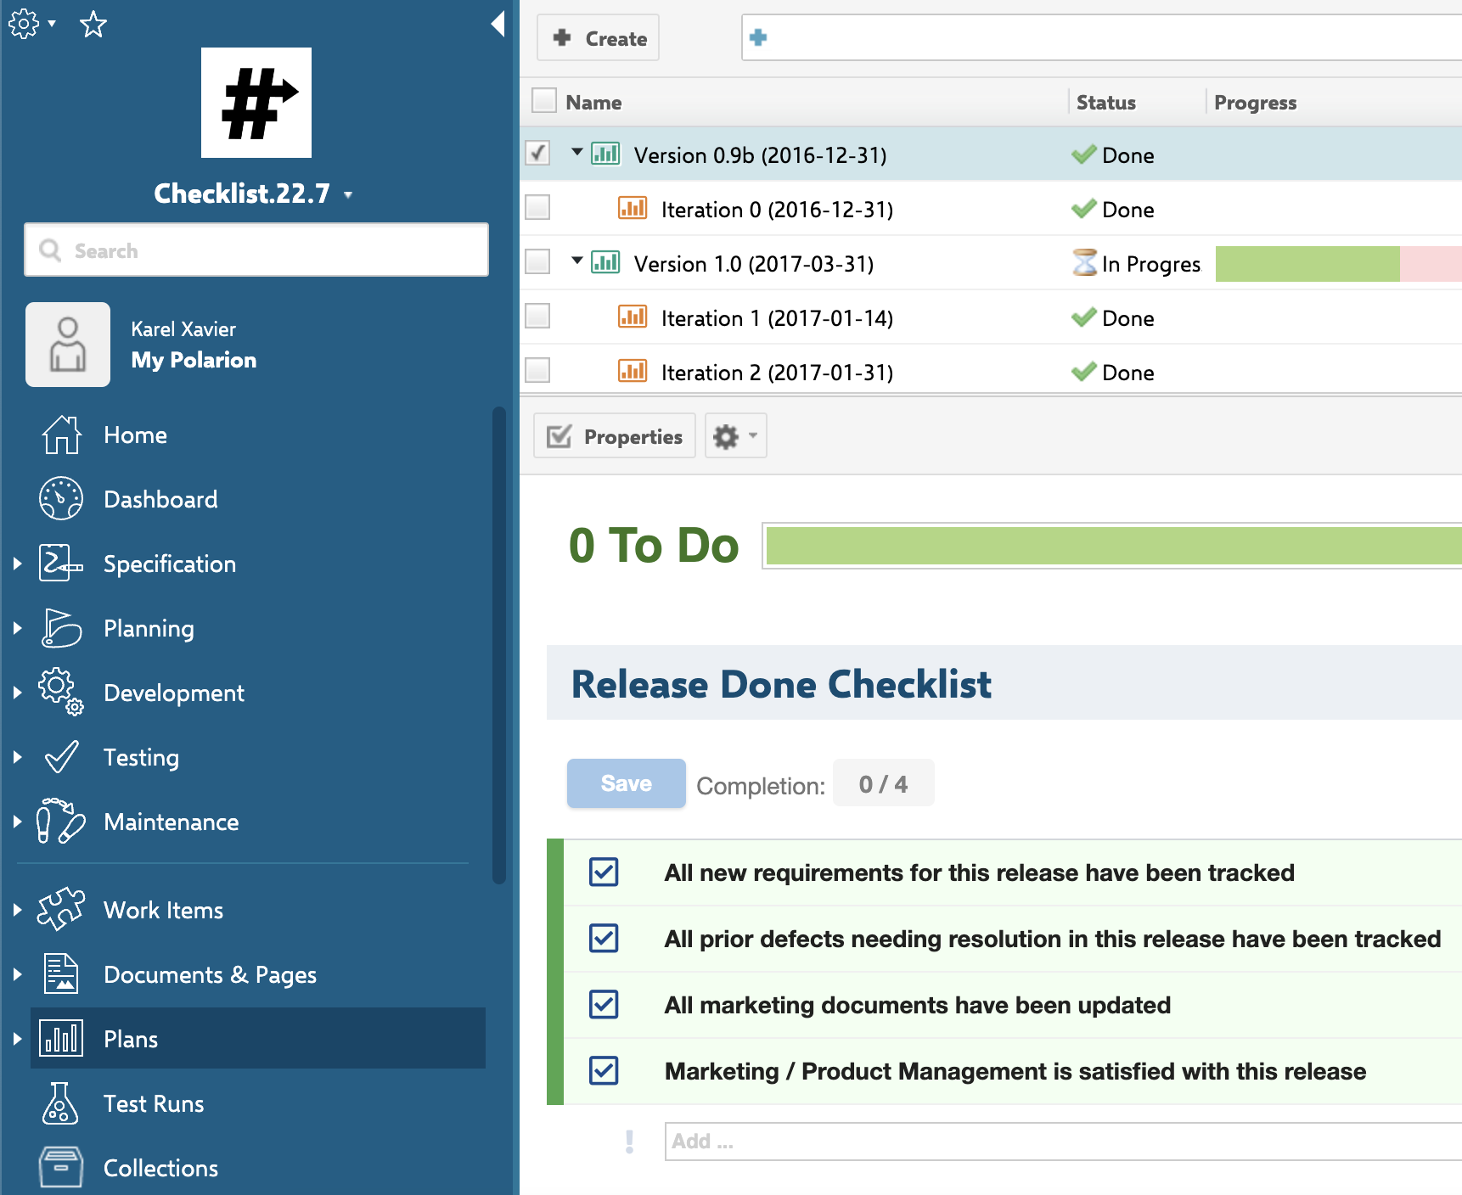
Task: Click the Version 1.0 progress bar
Action: (1338, 264)
